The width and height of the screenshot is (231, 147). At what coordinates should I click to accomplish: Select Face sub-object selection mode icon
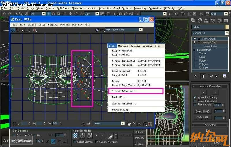point(90,135)
